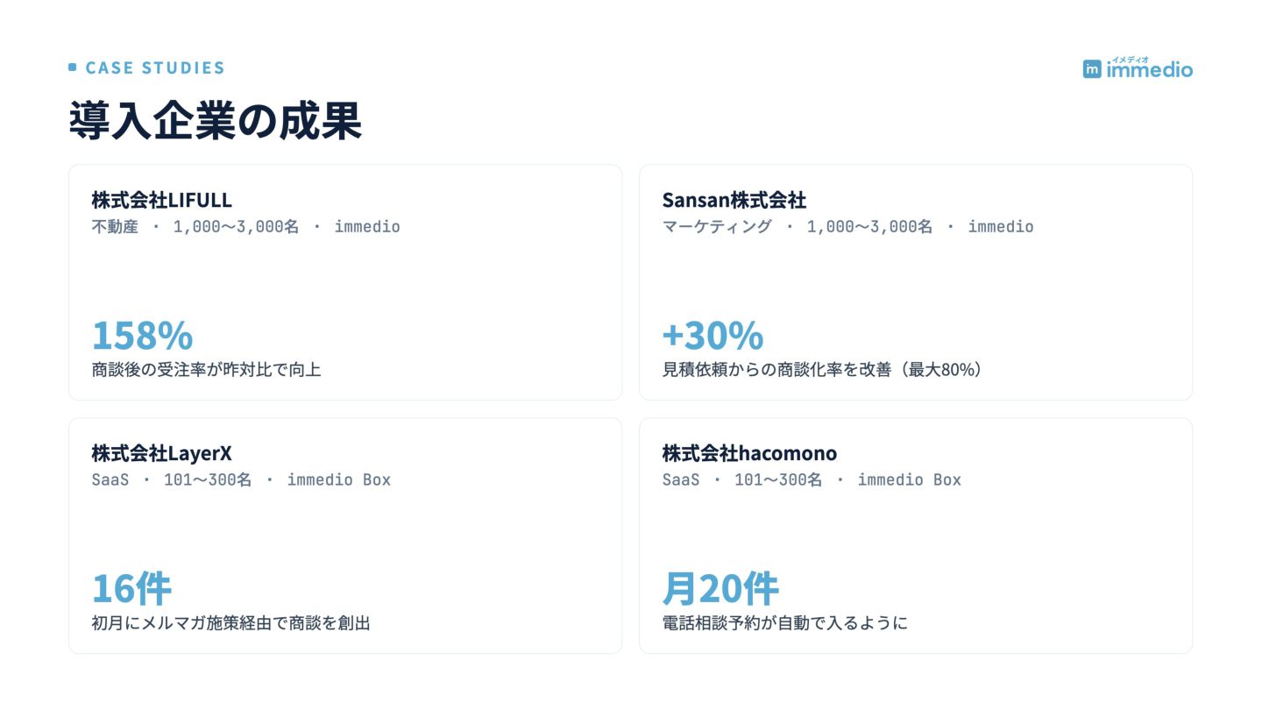Click 電話相談予約が自動で入るように description
Image resolution: width=1262 pixels, height=710 pixels.
point(784,623)
